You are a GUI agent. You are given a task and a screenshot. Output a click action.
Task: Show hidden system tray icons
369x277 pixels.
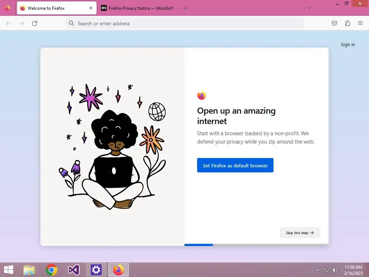pos(317,270)
